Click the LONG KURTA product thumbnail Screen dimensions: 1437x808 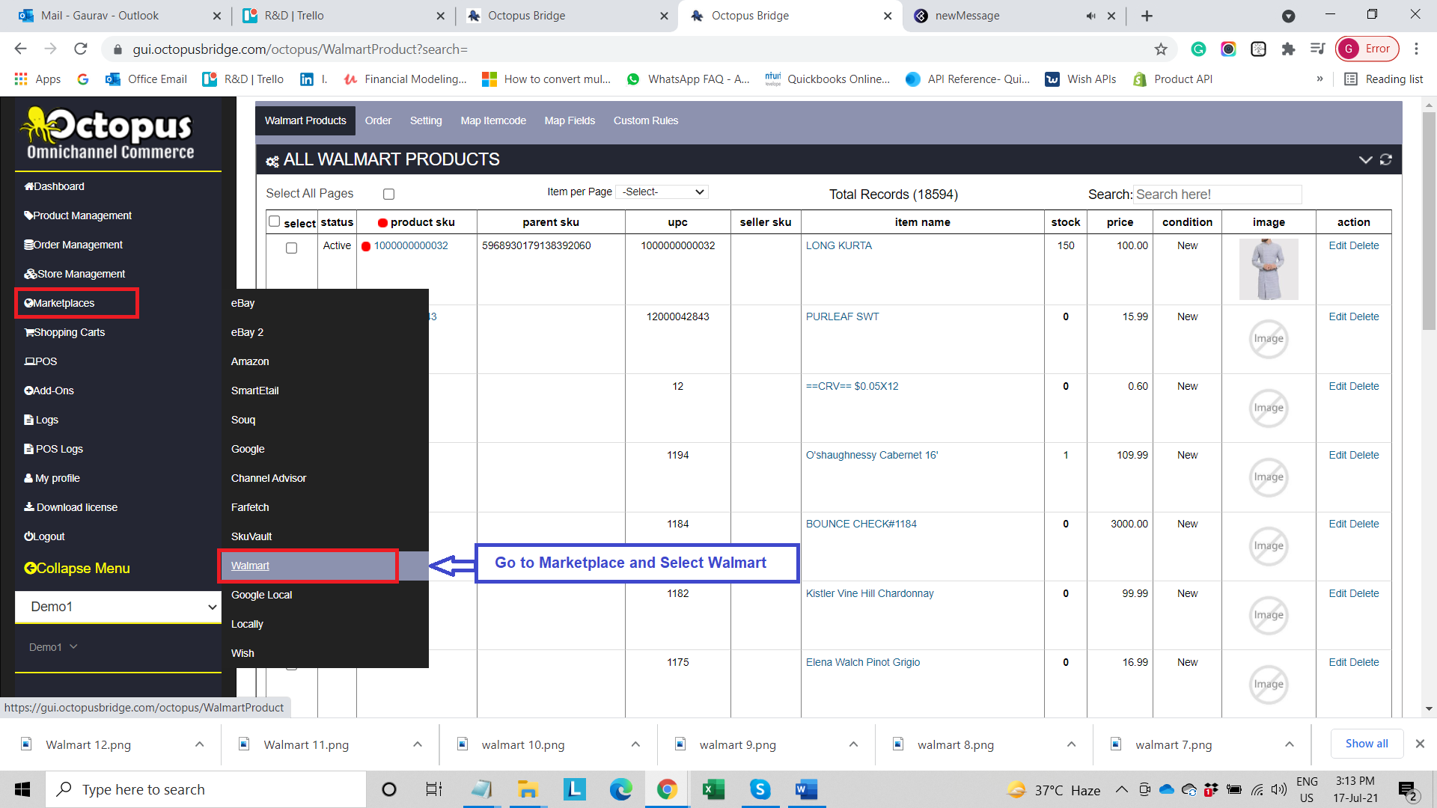point(1269,269)
